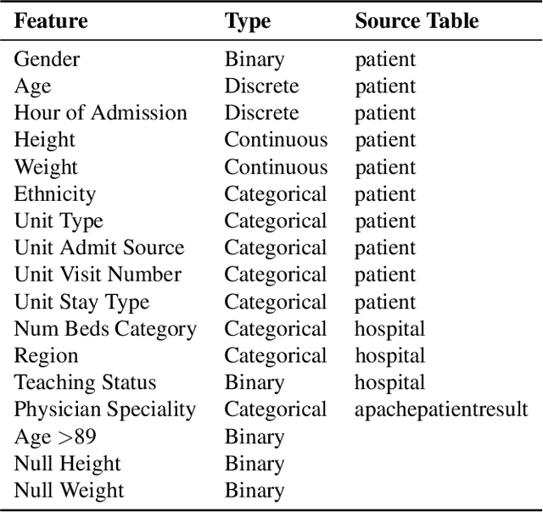The width and height of the screenshot is (543, 512).
Task: Select the Height feature row label
Action: pyautogui.click(x=44, y=140)
